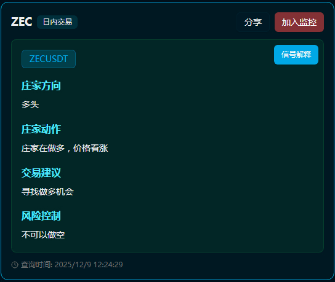Click the 查询时间 label

pyautogui.click(x=36, y=265)
